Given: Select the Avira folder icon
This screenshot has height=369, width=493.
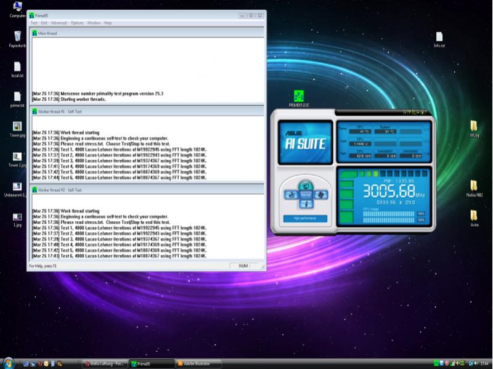Looking at the screenshot, I should pos(474,219).
